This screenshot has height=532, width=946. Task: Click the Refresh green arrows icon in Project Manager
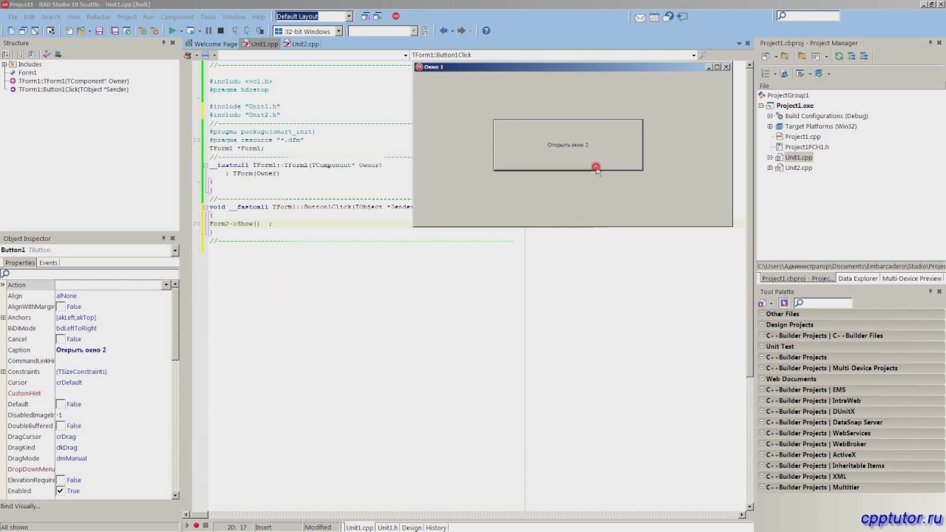click(x=839, y=56)
